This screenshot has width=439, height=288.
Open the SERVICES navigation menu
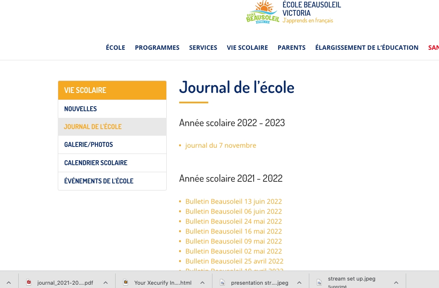click(x=203, y=48)
